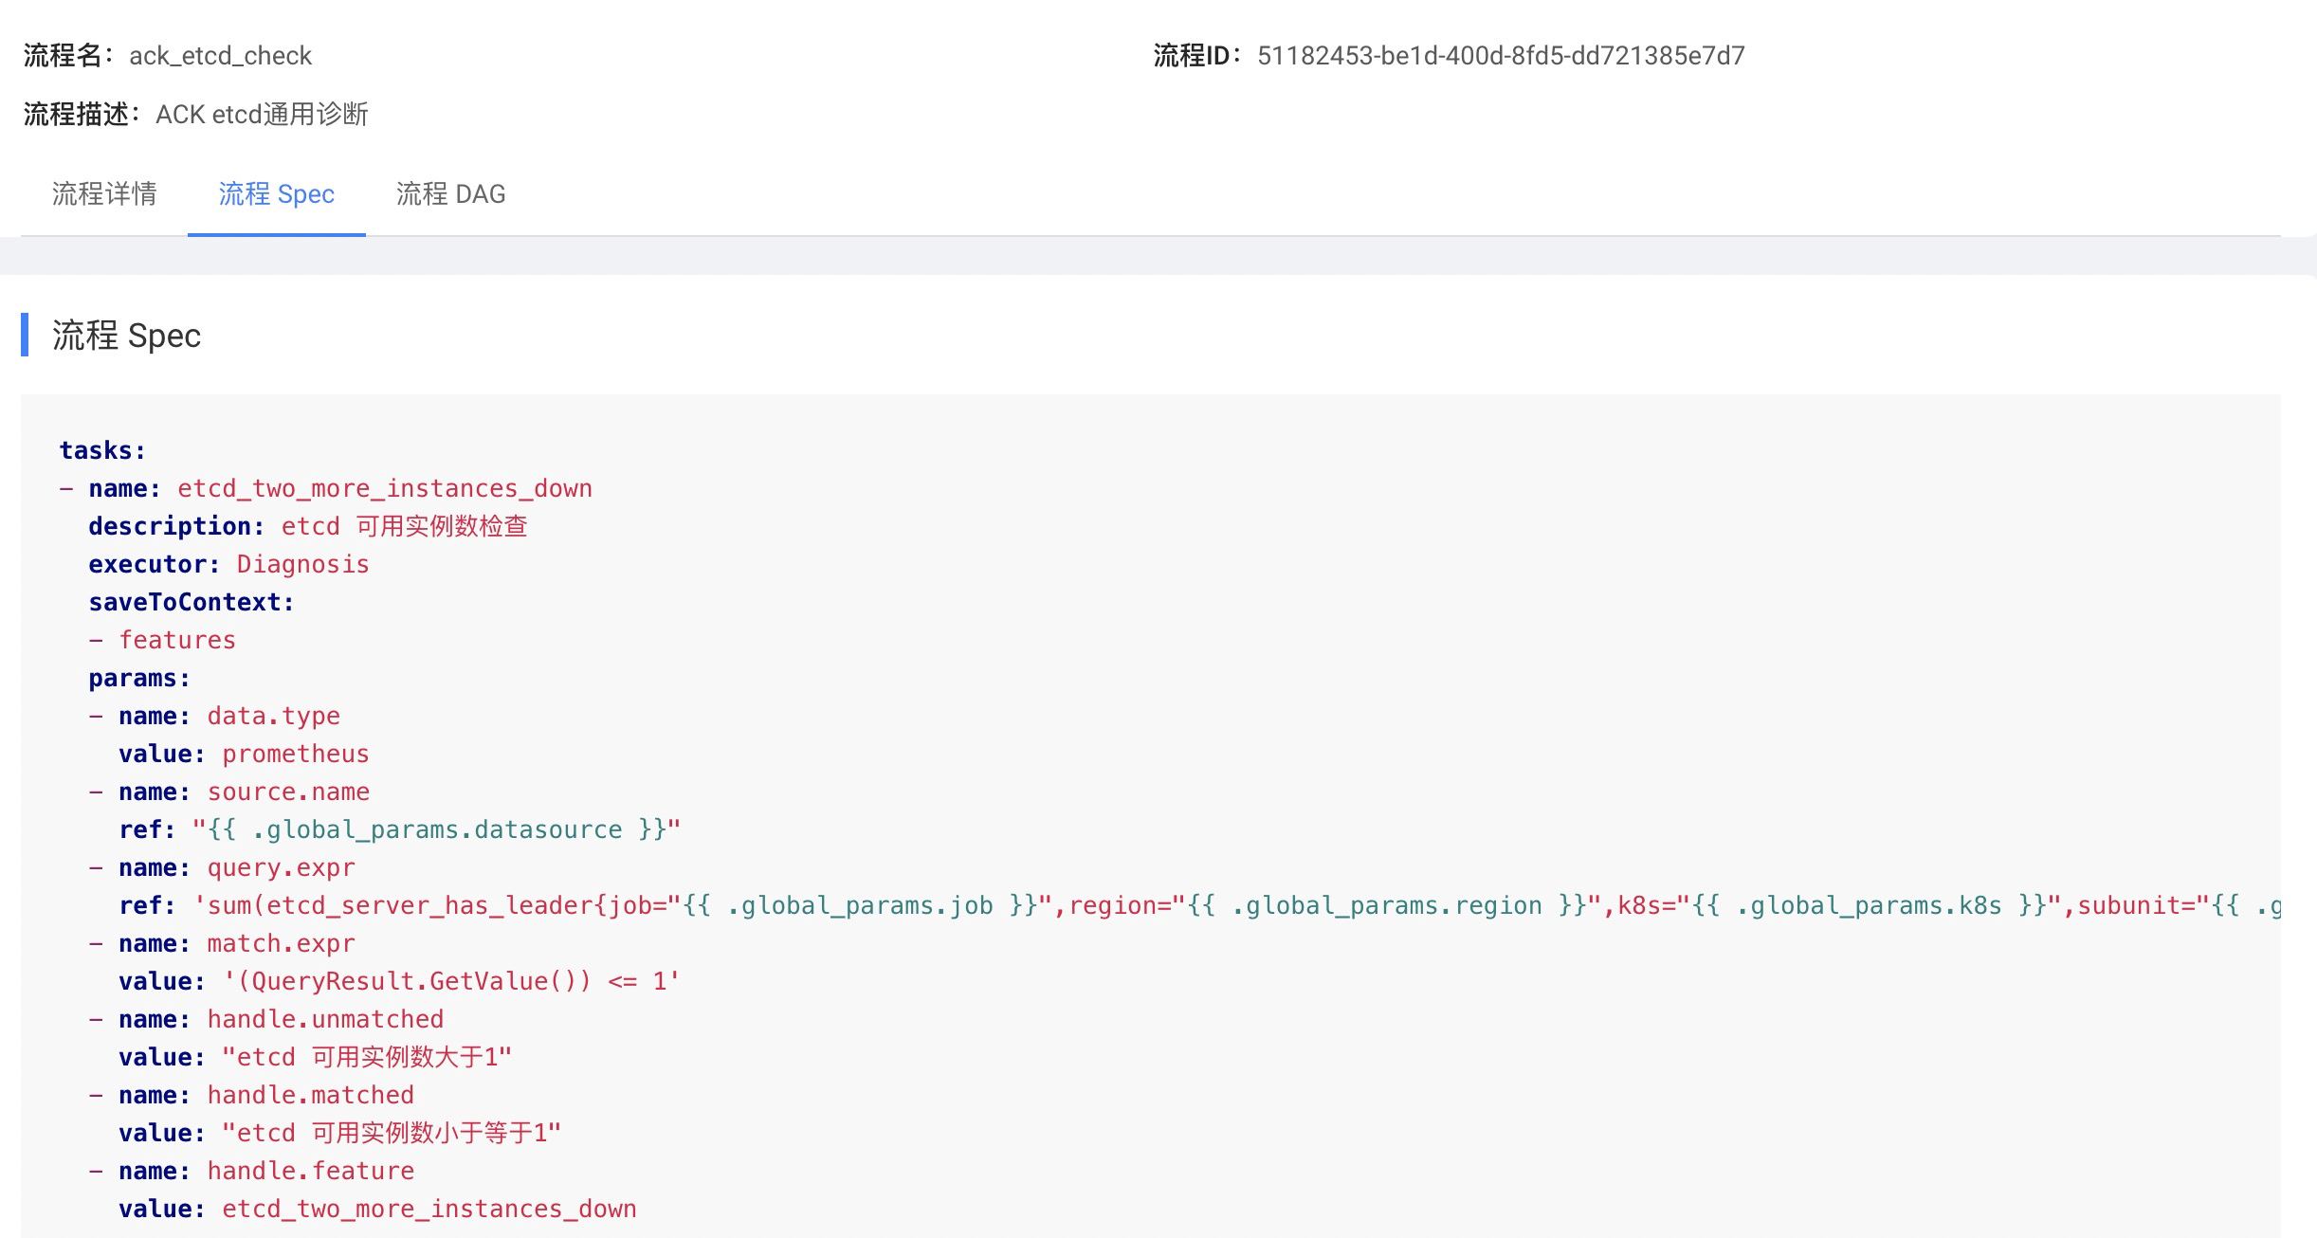Click the value etcd 可用实例数大于1
Image resolution: width=2317 pixels, height=1238 pixels.
(367, 1057)
